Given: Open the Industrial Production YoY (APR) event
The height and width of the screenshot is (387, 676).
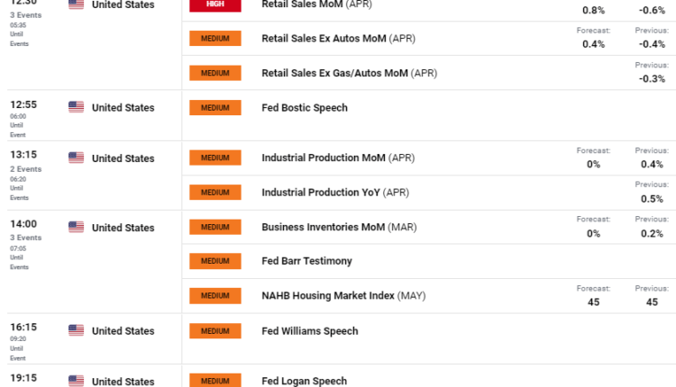Looking at the screenshot, I should click(x=334, y=193).
